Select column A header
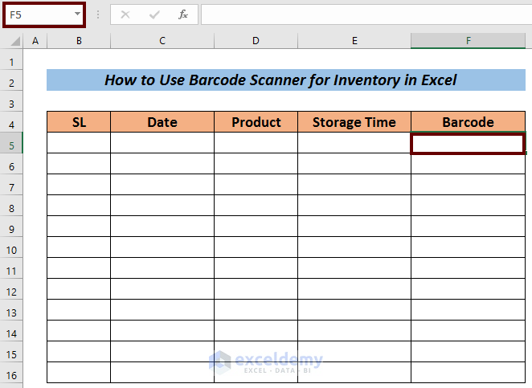This screenshot has width=532, height=388. pyautogui.click(x=35, y=41)
